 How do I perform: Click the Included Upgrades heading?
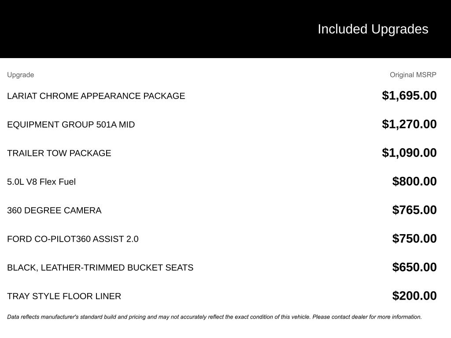coord(373,29)
